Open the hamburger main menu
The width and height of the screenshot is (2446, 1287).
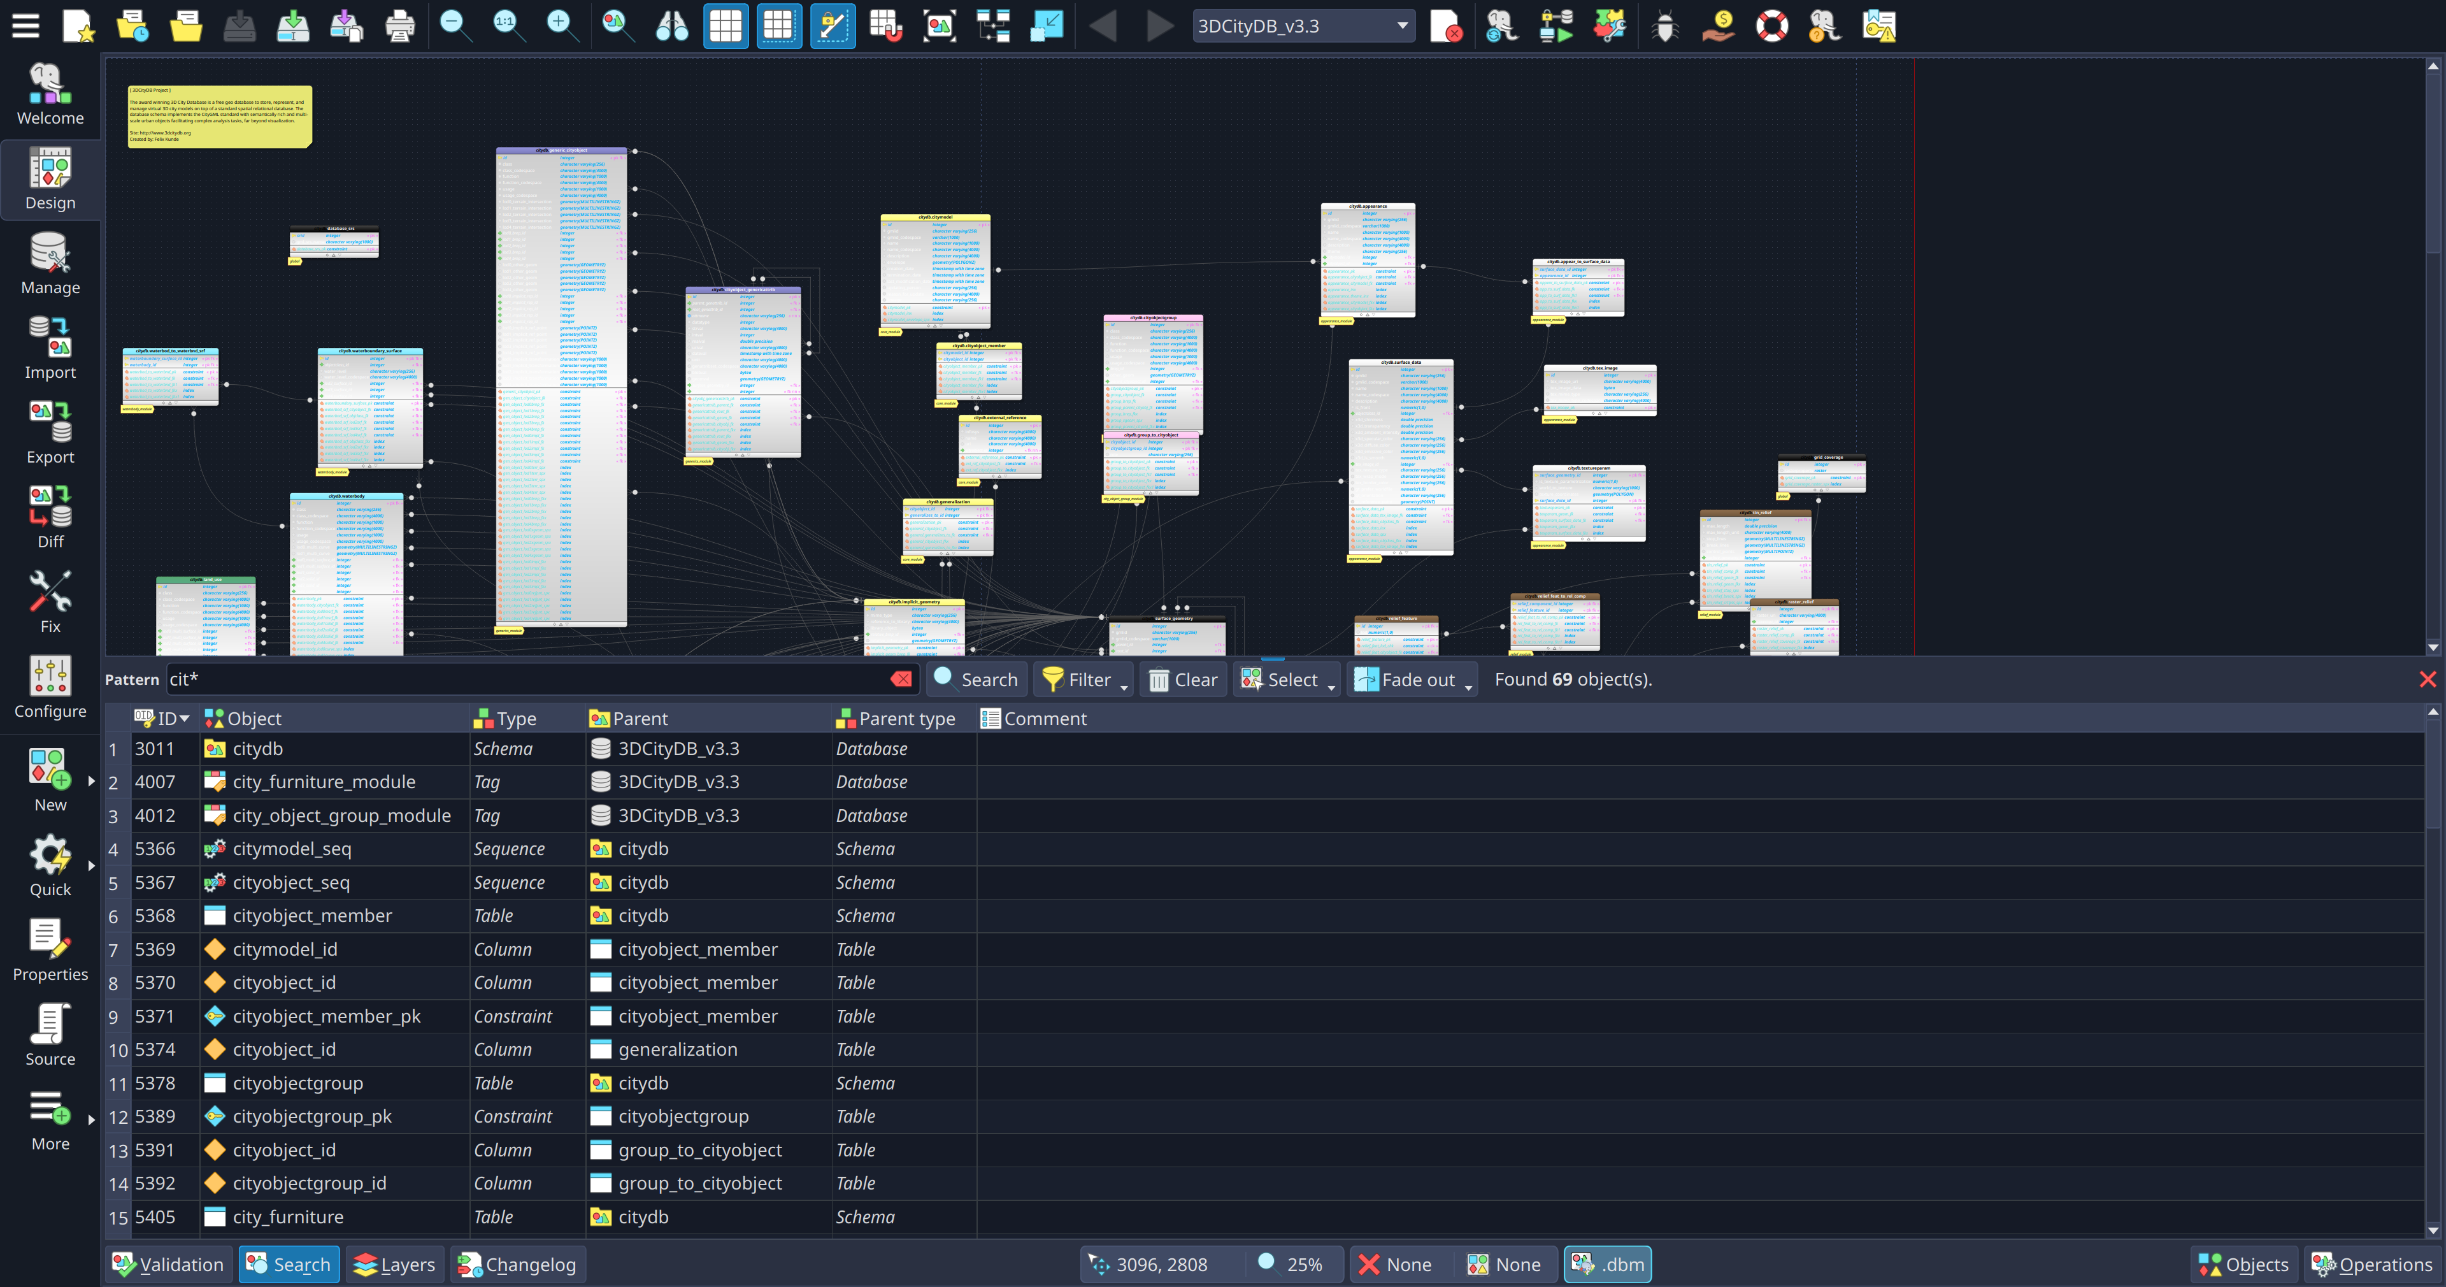pos(25,25)
